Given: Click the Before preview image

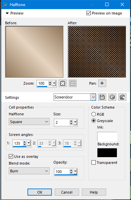Looking at the screenshot, I should point(34,52).
